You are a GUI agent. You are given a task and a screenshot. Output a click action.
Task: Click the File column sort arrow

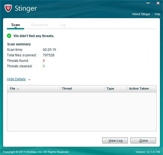(x=18, y=89)
